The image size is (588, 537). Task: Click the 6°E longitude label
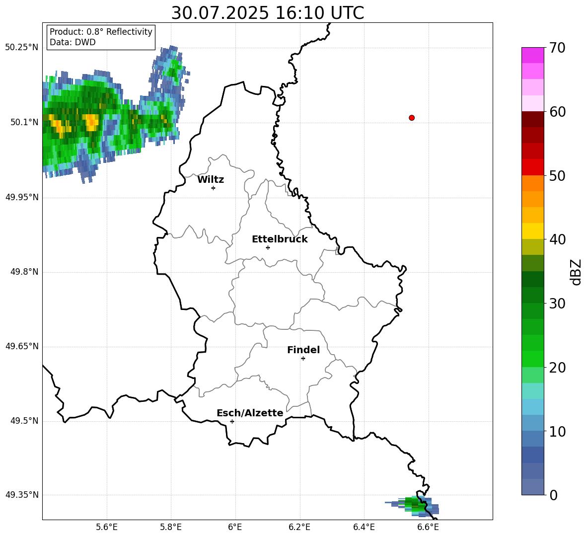point(235,527)
